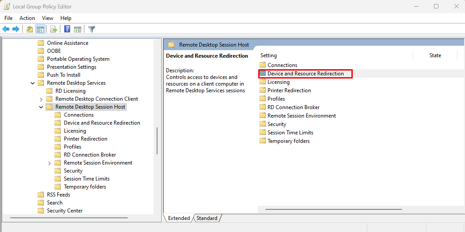Select Session Time Limits in right list
This screenshot has width=465, height=232.
pyautogui.click(x=290, y=133)
